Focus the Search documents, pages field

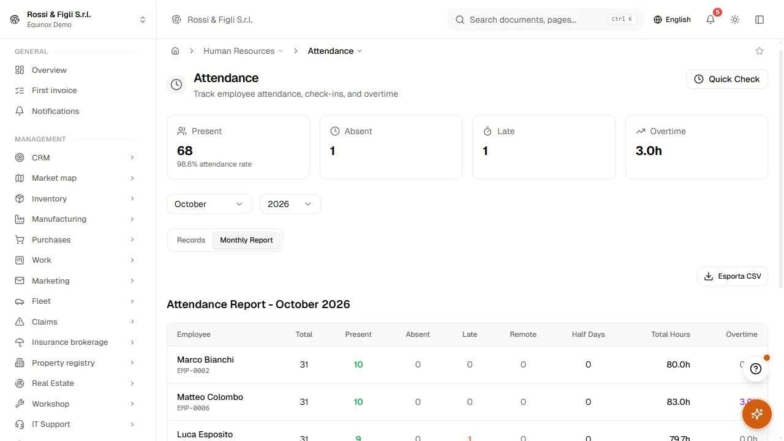tap(546, 20)
